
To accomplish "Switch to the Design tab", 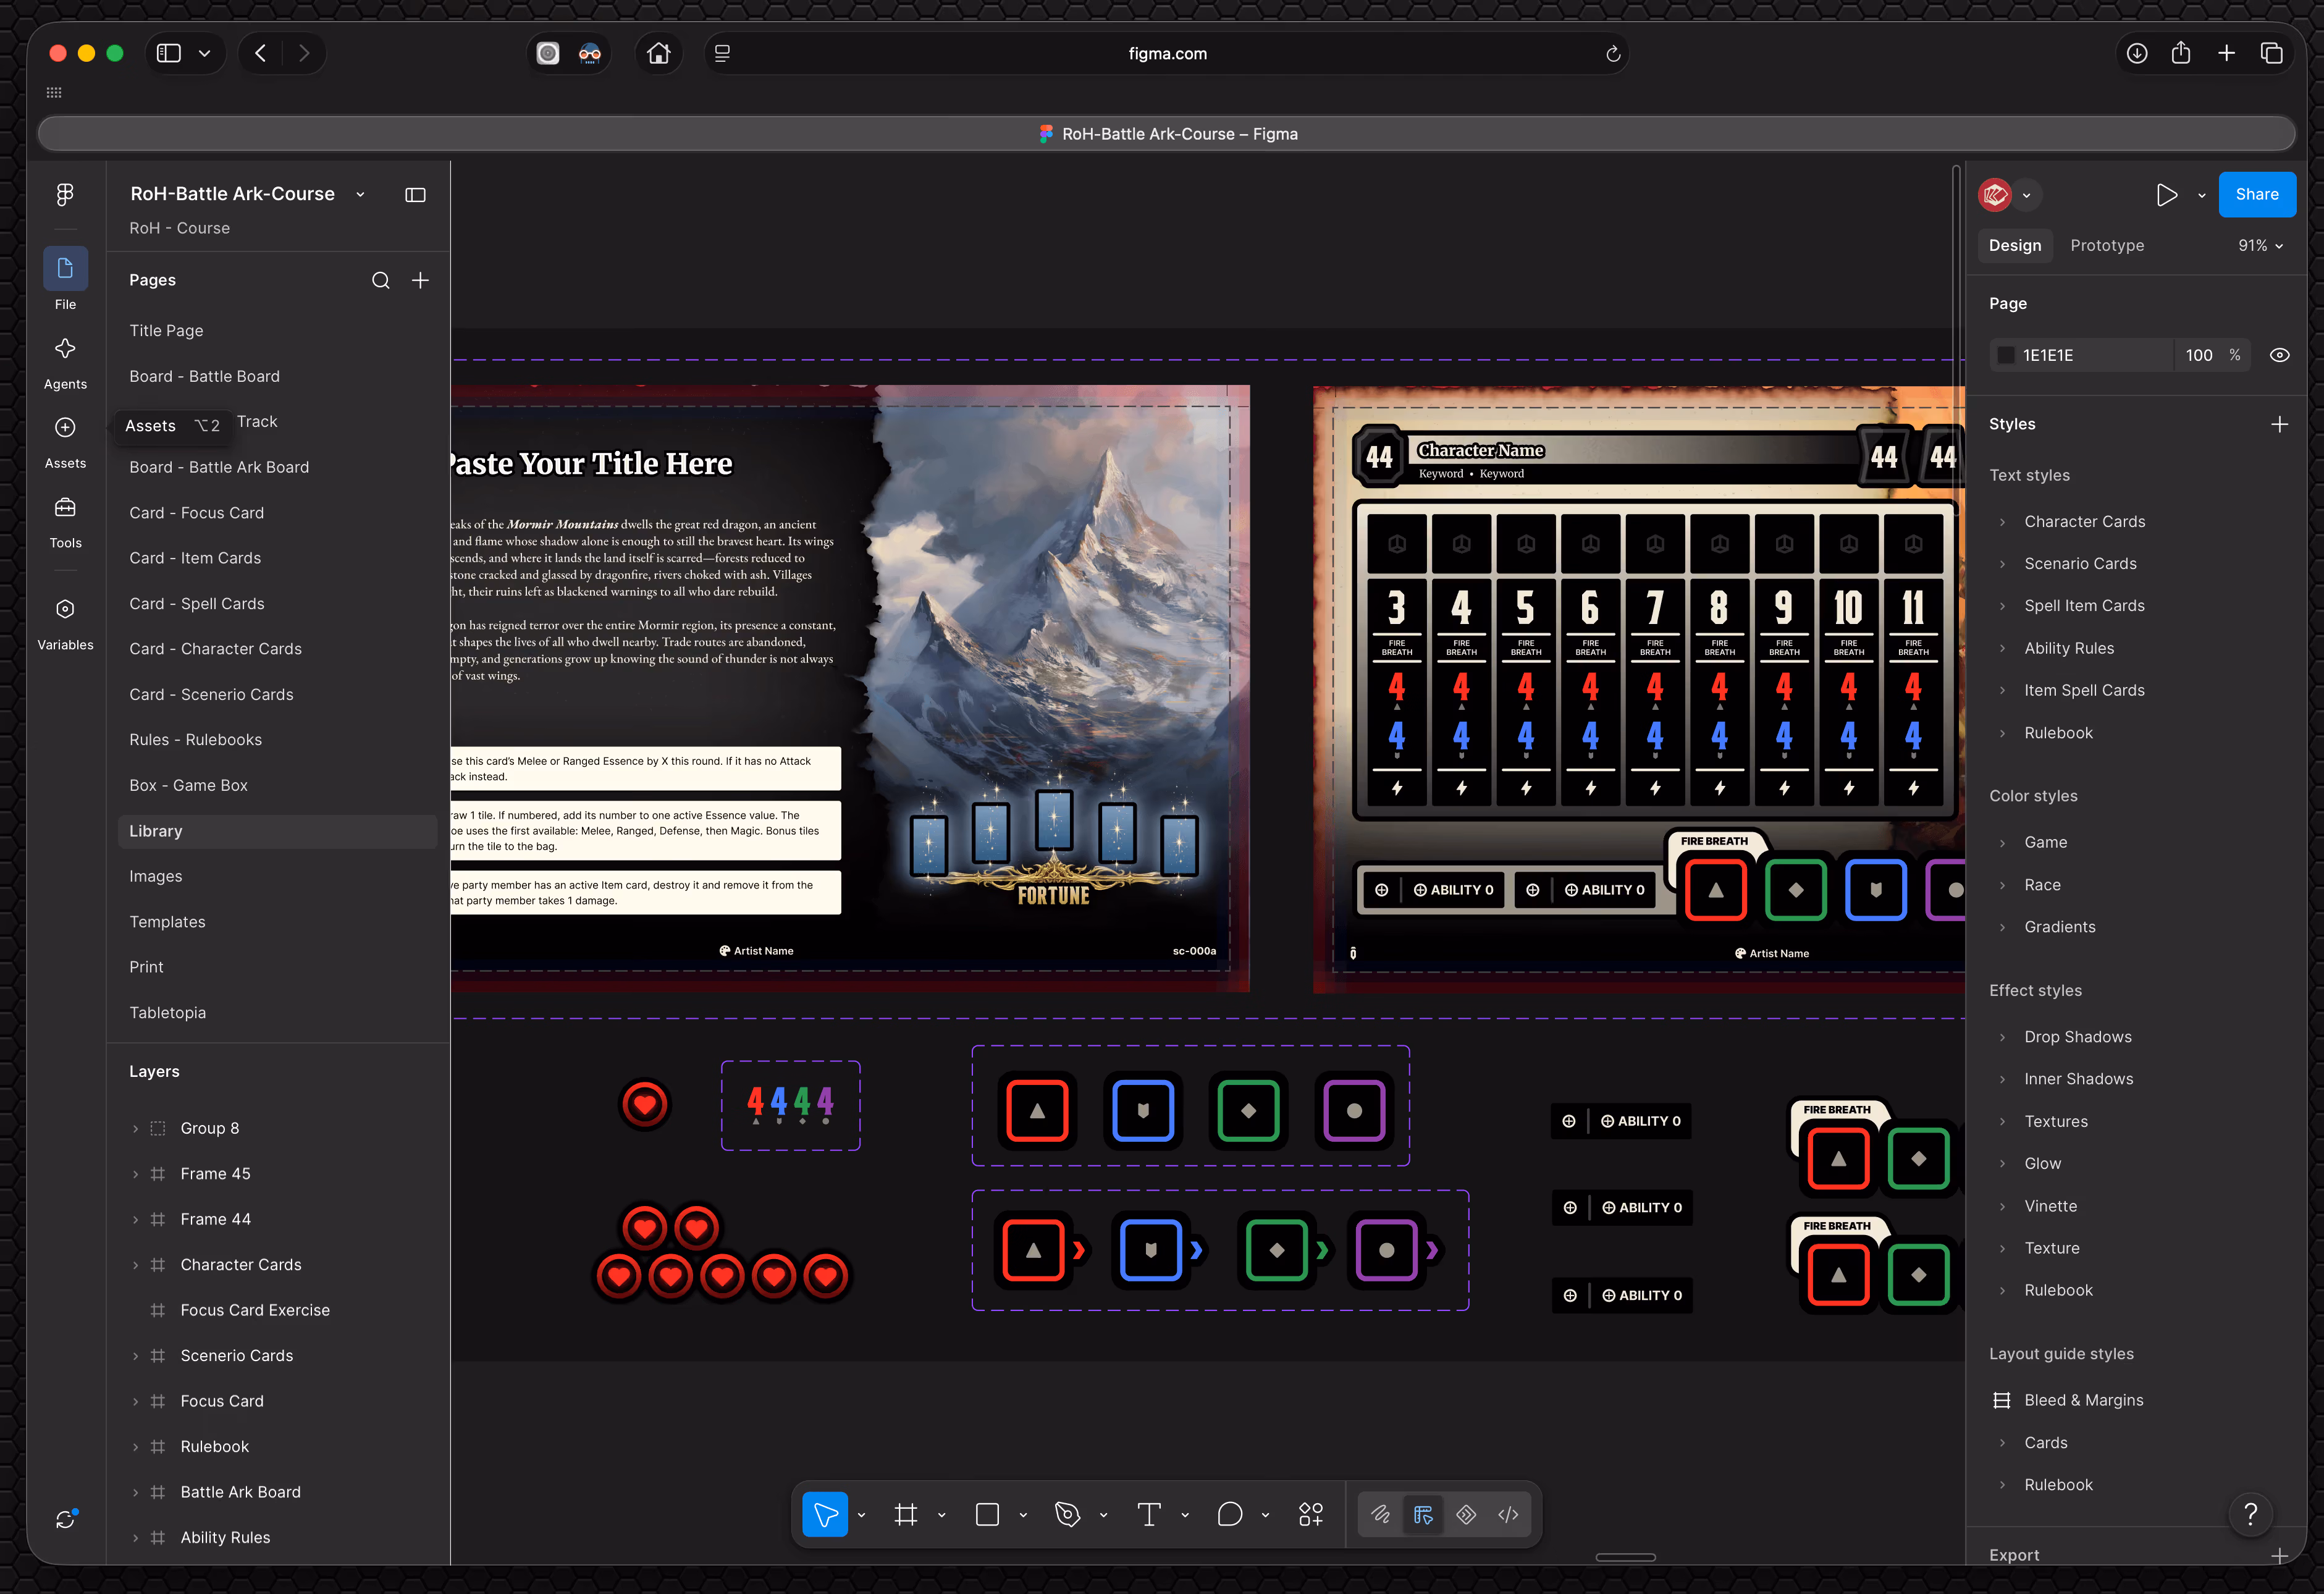I will [x=2014, y=245].
